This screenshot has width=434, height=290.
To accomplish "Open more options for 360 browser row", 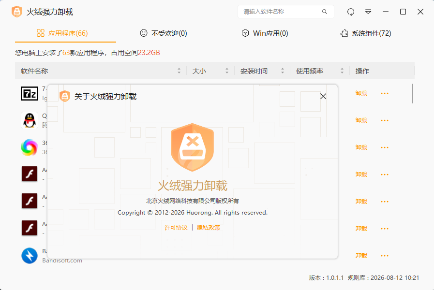I will pos(385,147).
